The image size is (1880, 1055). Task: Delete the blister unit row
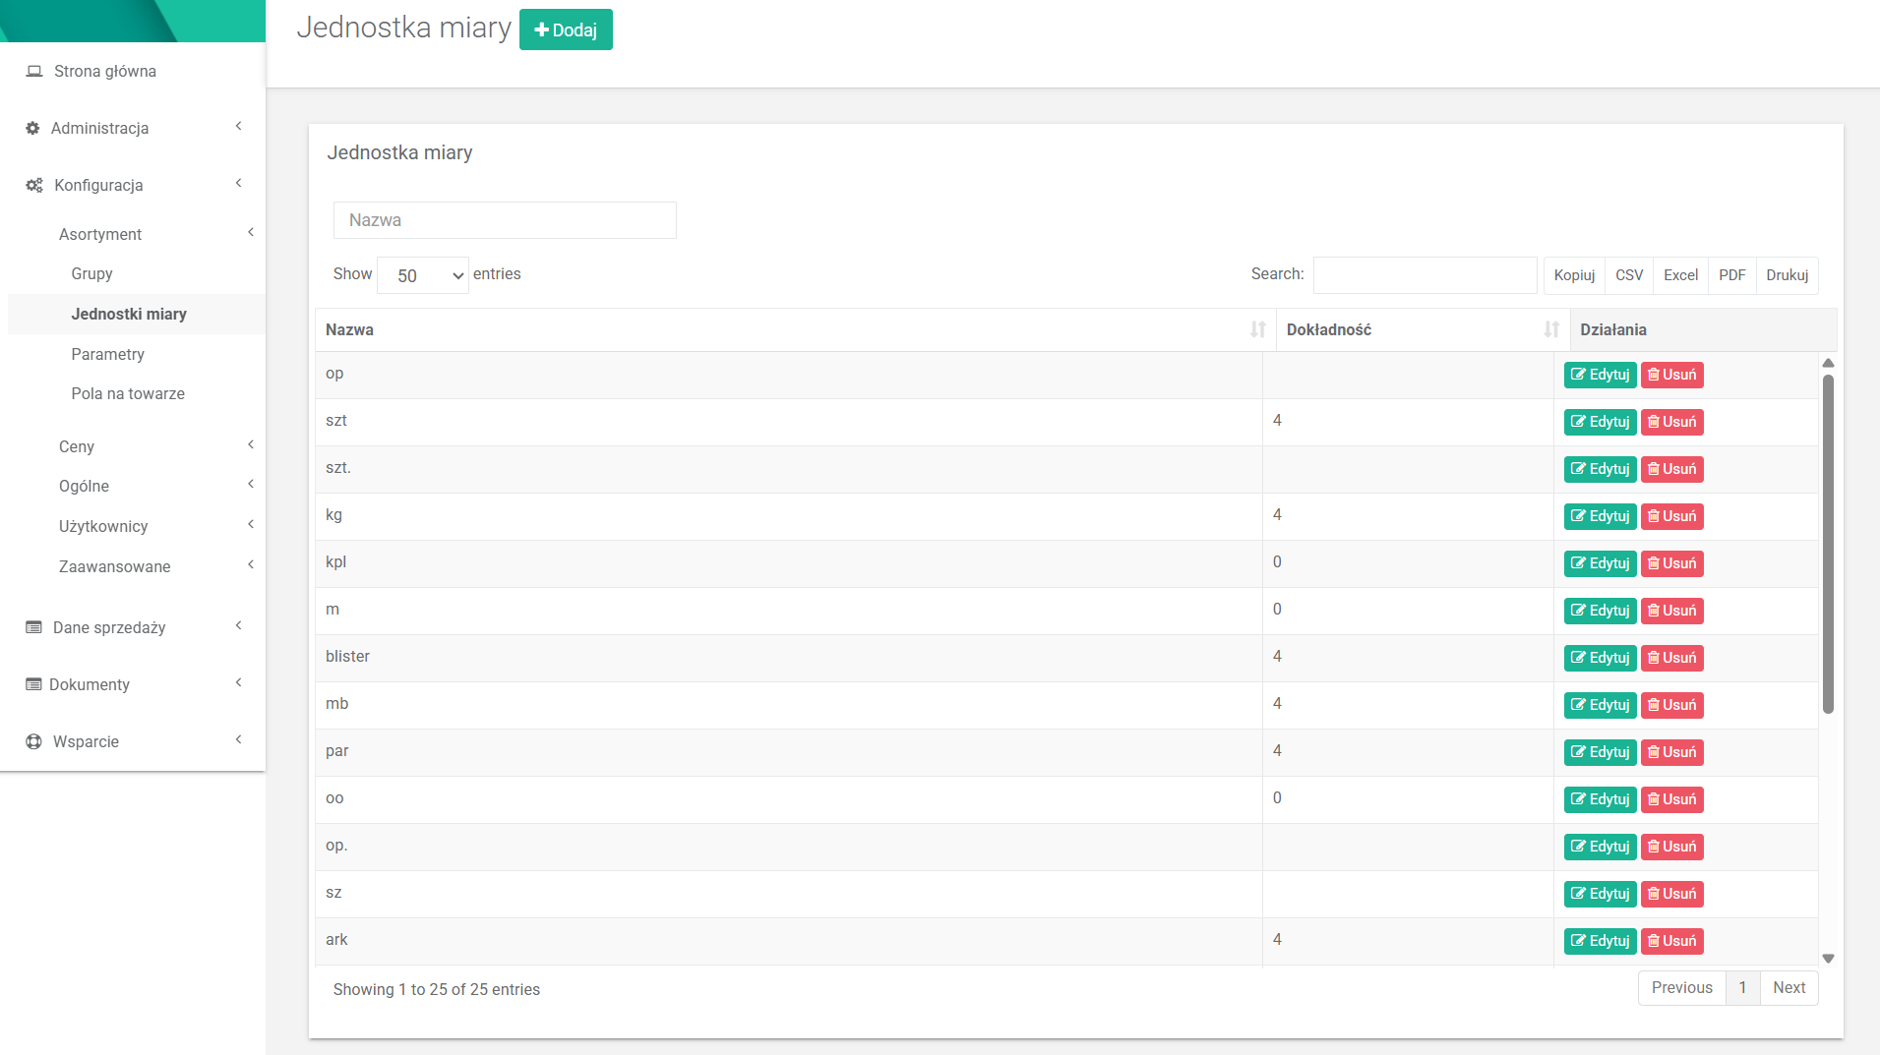coord(1671,658)
